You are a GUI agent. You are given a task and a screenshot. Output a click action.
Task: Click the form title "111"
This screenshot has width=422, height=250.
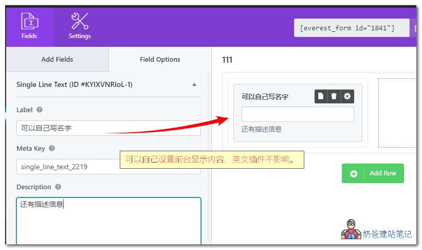point(227,60)
